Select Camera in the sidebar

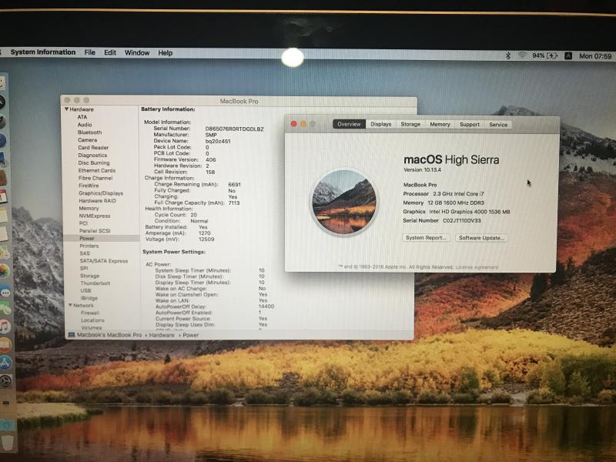click(87, 140)
